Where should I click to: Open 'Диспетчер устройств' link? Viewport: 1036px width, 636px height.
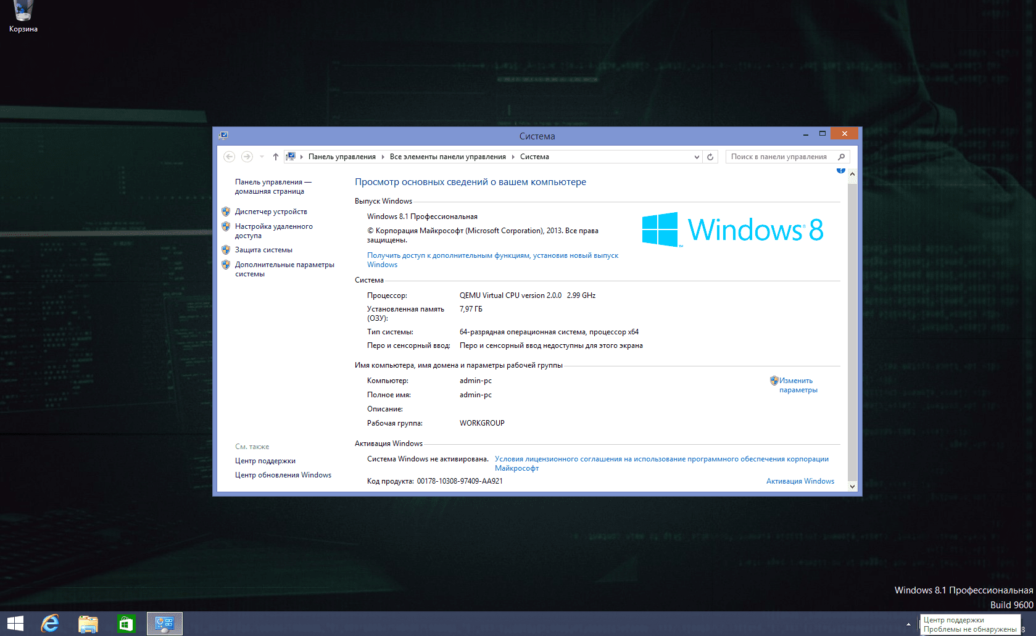click(x=271, y=212)
